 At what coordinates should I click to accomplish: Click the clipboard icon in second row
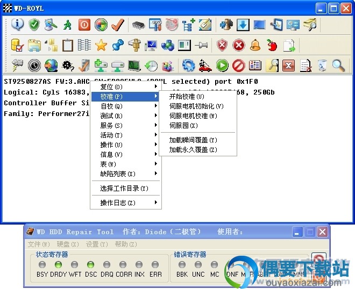coord(67,45)
